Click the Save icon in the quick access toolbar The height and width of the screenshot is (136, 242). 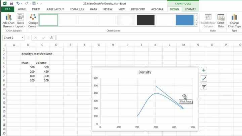[x=11, y=3]
